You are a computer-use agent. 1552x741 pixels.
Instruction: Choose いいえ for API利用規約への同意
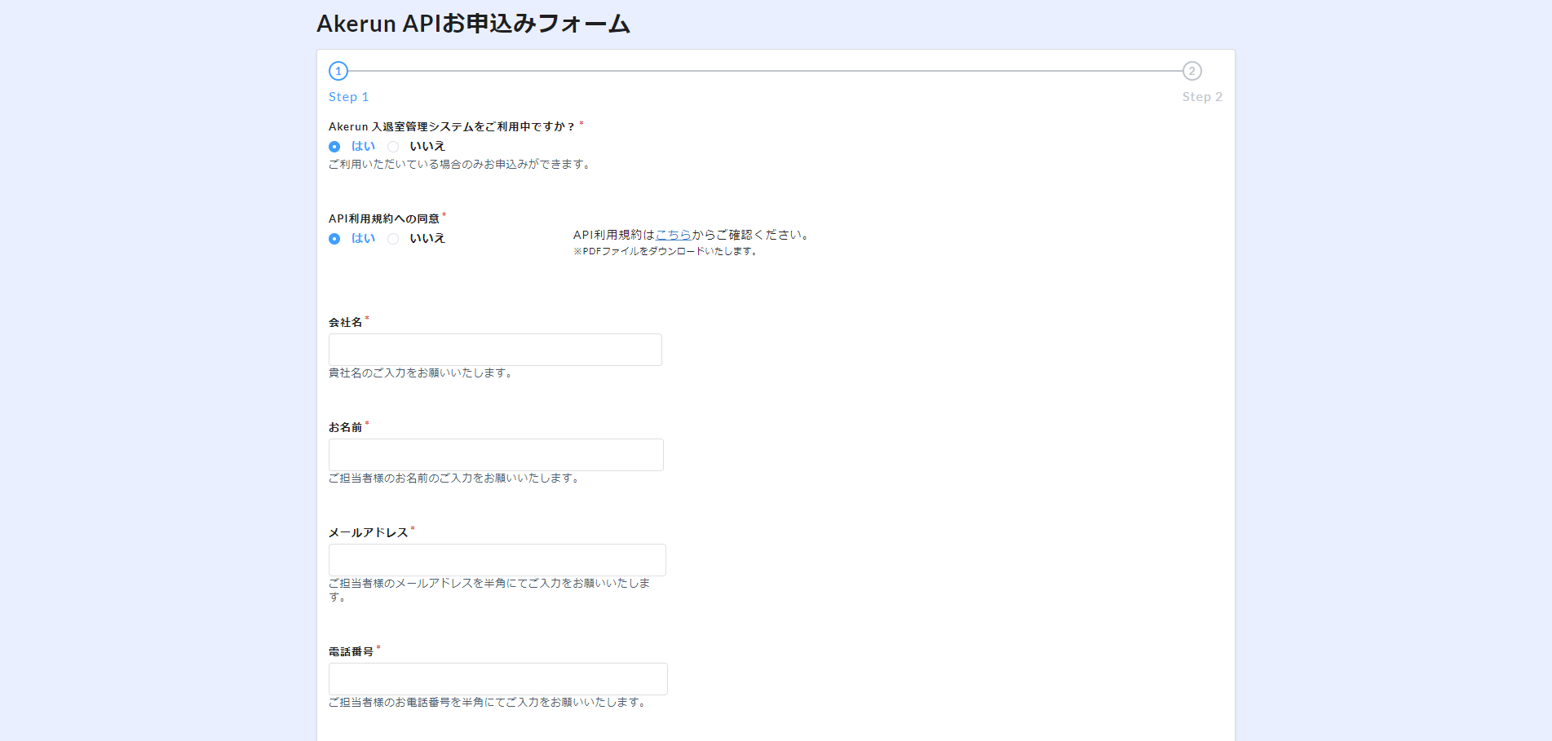point(393,239)
